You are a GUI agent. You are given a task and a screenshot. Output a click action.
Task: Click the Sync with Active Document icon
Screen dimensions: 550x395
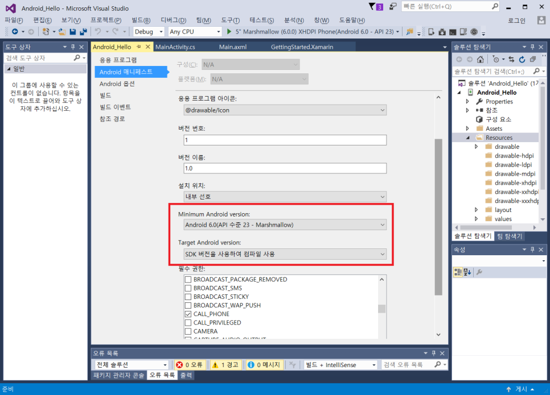(x=511, y=60)
